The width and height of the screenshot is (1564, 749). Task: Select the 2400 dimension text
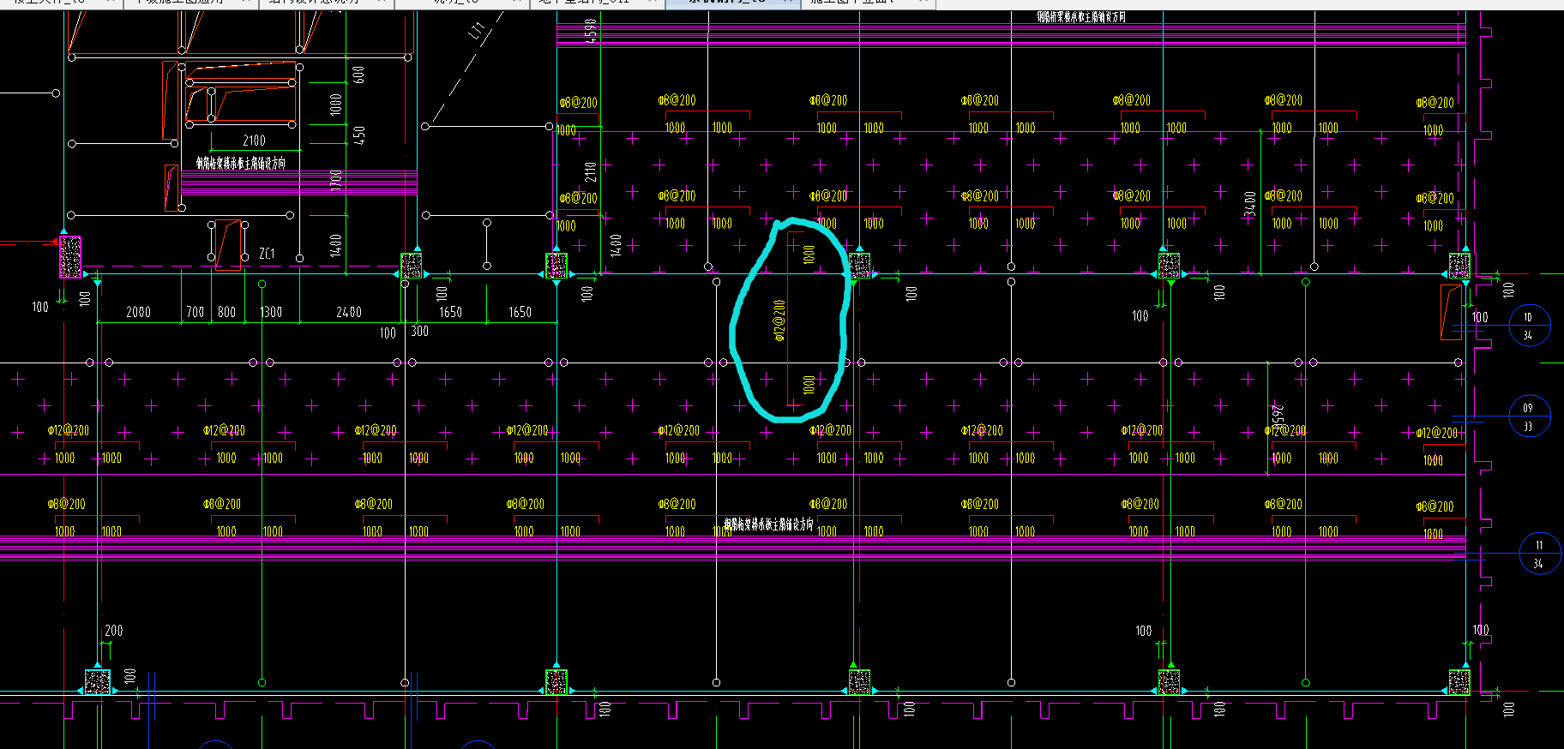click(349, 312)
